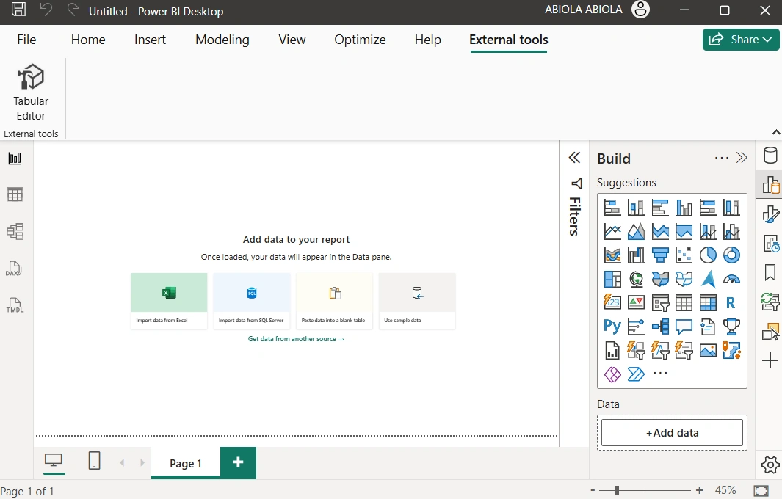Select the R script visual
782x499 pixels.
(731, 302)
